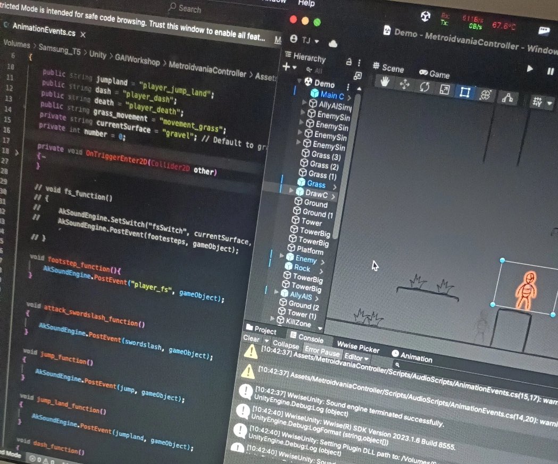
Task: Toggle the Hierarchy panel lock
Action: (349, 62)
